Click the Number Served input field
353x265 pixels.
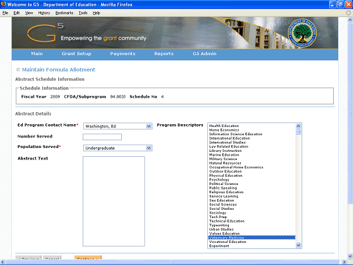pos(102,137)
